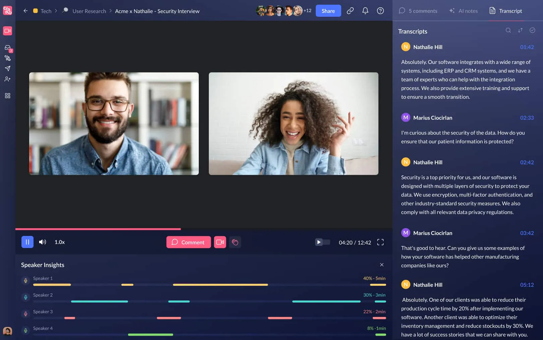Toggle the checkmark icon beside Transcripts
The height and width of the screenshot is (340, 543).
click(x=532, y=30)
